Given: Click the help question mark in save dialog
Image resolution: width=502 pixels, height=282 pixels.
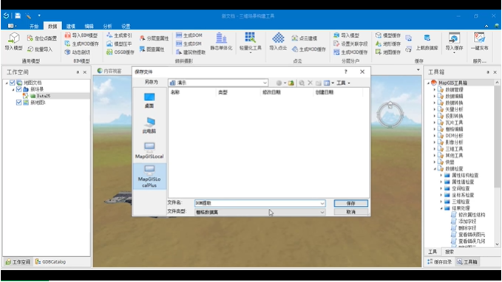Looking at the screenshot, I should [346, 72].
